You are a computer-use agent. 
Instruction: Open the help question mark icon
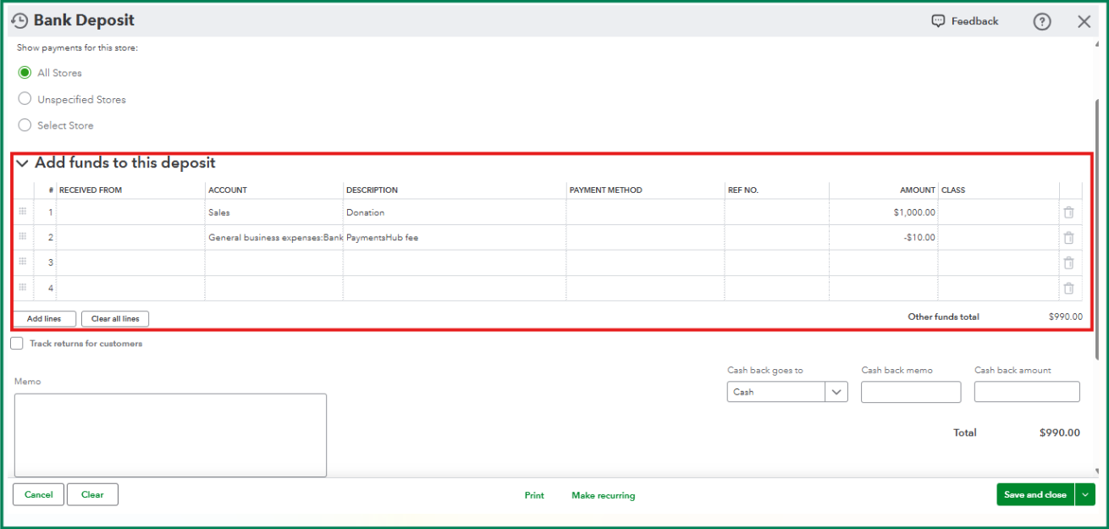point(1042,22)
